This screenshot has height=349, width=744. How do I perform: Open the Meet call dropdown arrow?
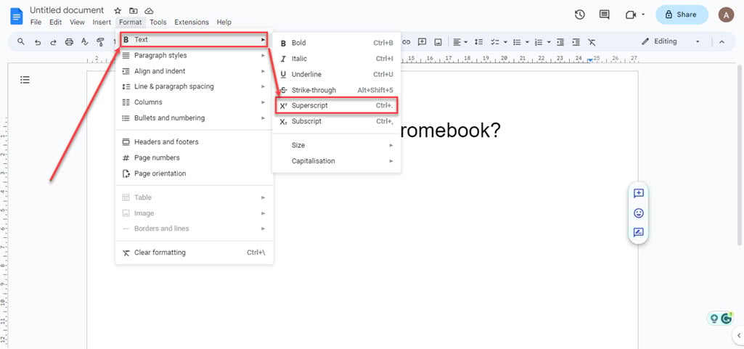click(643, 15)
